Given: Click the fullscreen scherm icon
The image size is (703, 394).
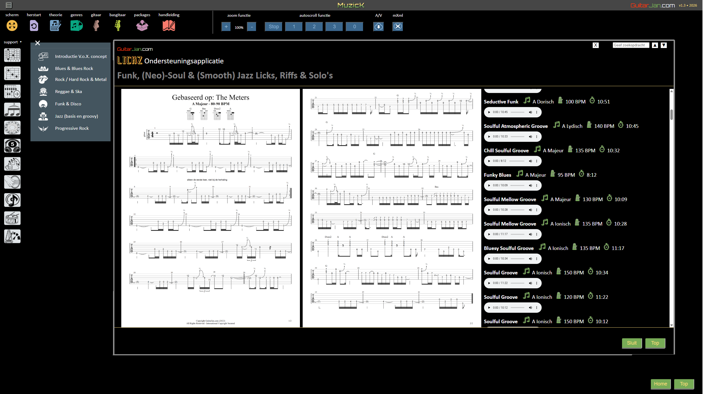Looking at the screenshot, I should point(12,26).
